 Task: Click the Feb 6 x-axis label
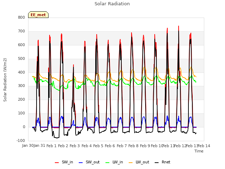[x=110, y=146]
